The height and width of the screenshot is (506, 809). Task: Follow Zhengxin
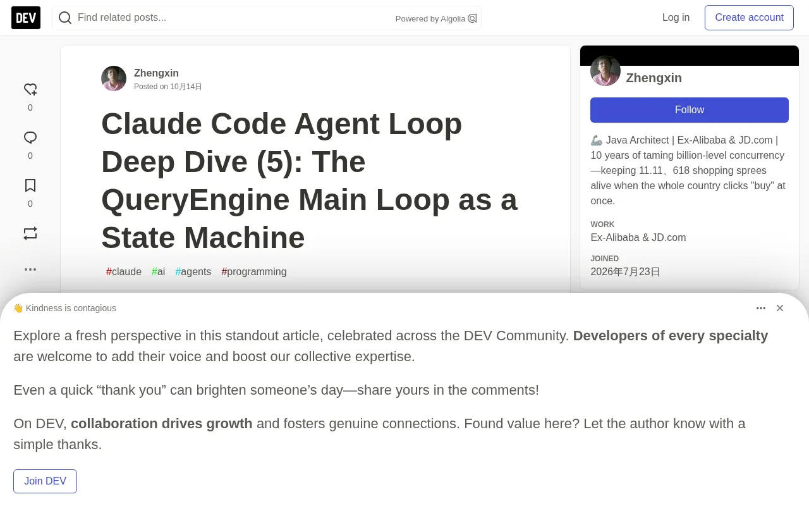click(690, 110)
